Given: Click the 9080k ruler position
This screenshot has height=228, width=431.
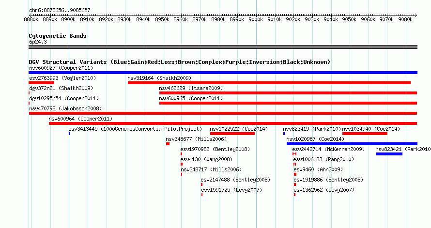Looking at the screenshot, I should click(x=405, y=20).
